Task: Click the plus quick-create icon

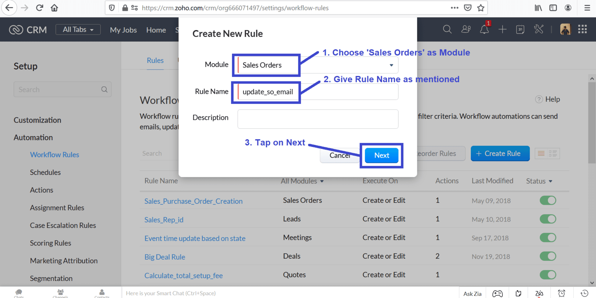Action: 503,29
